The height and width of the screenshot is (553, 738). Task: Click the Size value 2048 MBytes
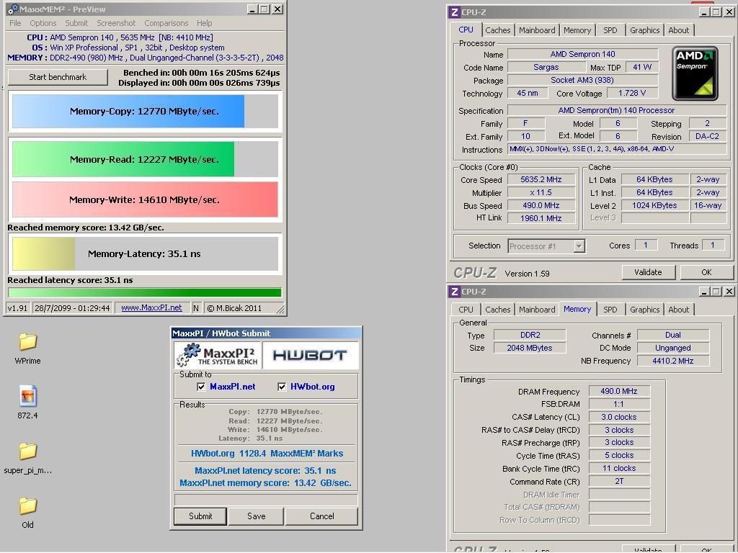(530, 348)
